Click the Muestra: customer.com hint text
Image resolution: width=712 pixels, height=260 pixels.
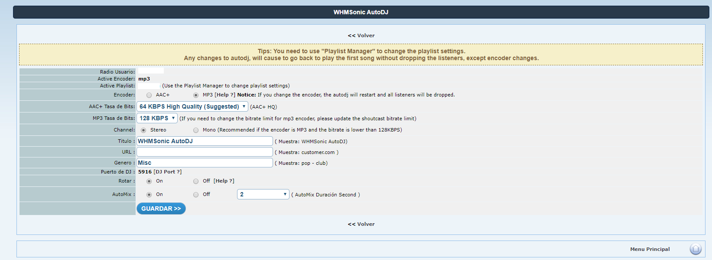pos(307,152)
